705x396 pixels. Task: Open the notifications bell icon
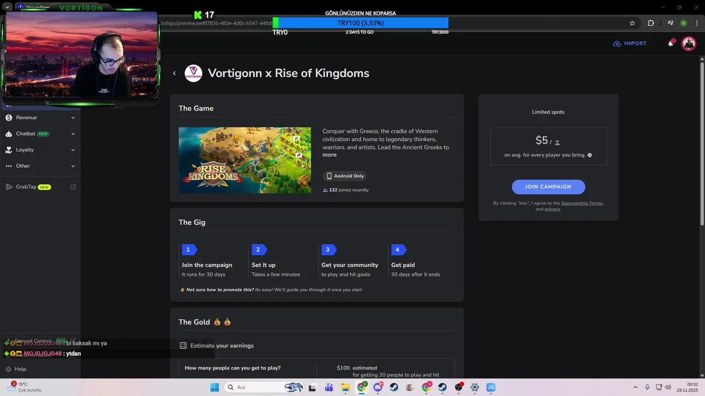pos(671,43)
